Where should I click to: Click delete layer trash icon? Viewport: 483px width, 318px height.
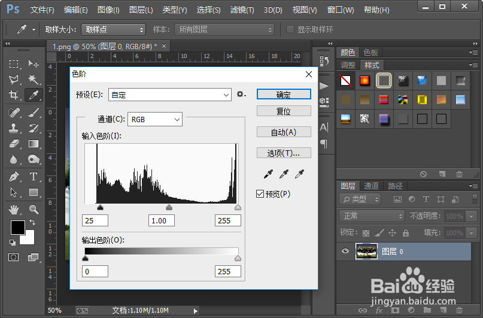[459, 310]
